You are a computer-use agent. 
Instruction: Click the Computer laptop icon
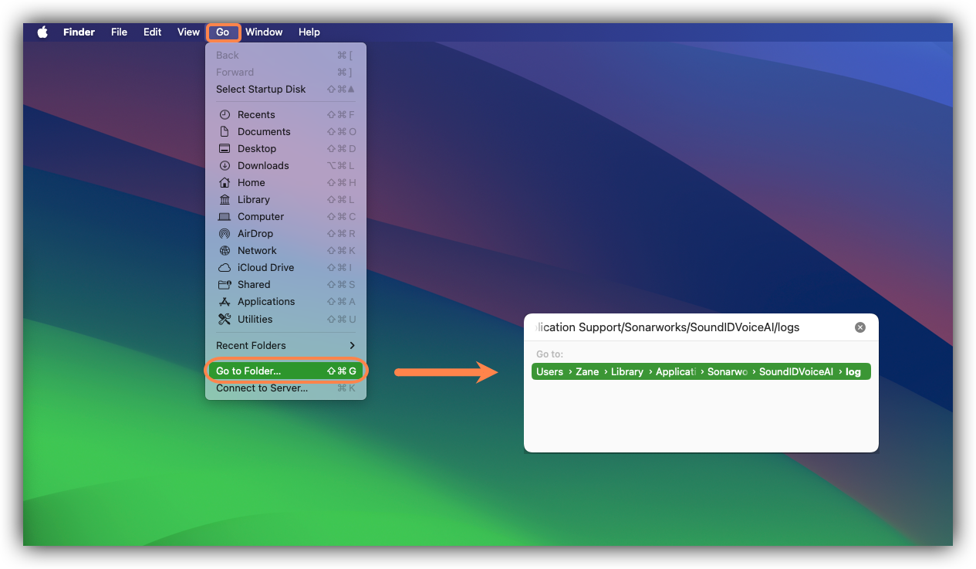tap(225, 217)
